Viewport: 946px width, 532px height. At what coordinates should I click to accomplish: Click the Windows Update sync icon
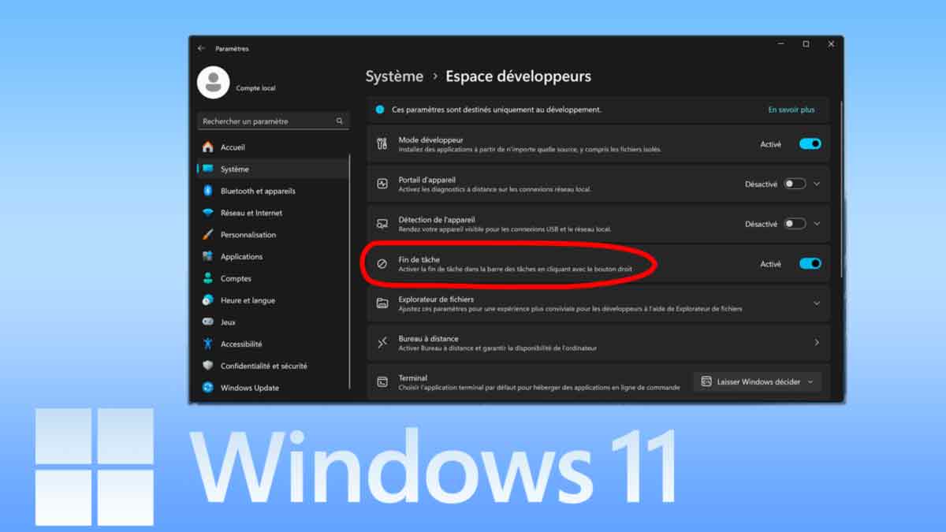tap(208, 388)
